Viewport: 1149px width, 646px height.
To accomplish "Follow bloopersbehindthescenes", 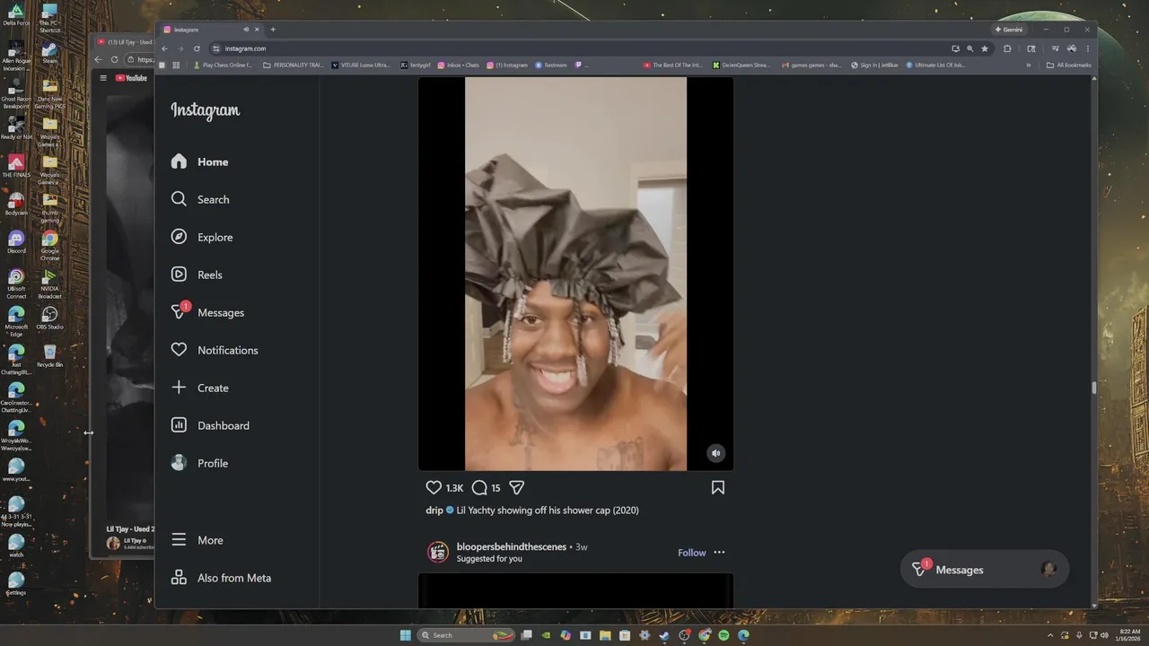I will click(x=691, y=553).
